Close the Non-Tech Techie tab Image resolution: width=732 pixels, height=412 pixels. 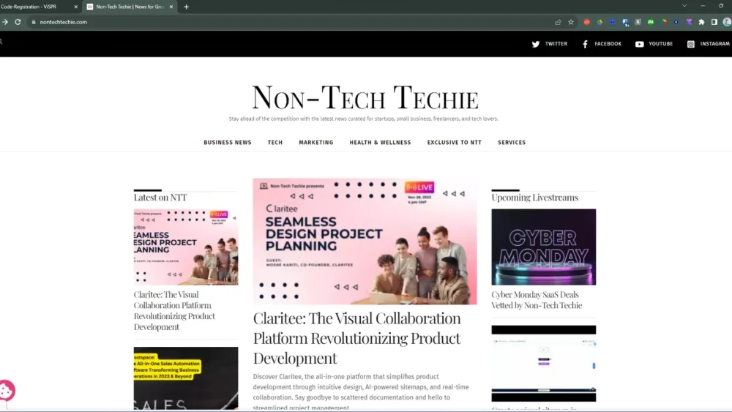click(x=171, y=7)
